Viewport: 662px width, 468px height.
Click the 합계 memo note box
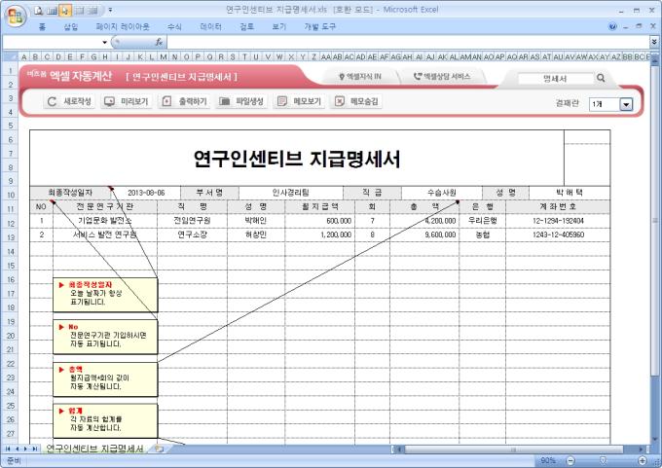(105, 420)
